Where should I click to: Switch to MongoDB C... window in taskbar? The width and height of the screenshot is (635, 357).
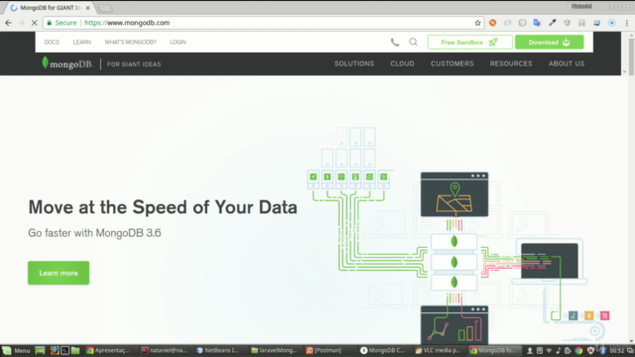(x=384, y=350)
